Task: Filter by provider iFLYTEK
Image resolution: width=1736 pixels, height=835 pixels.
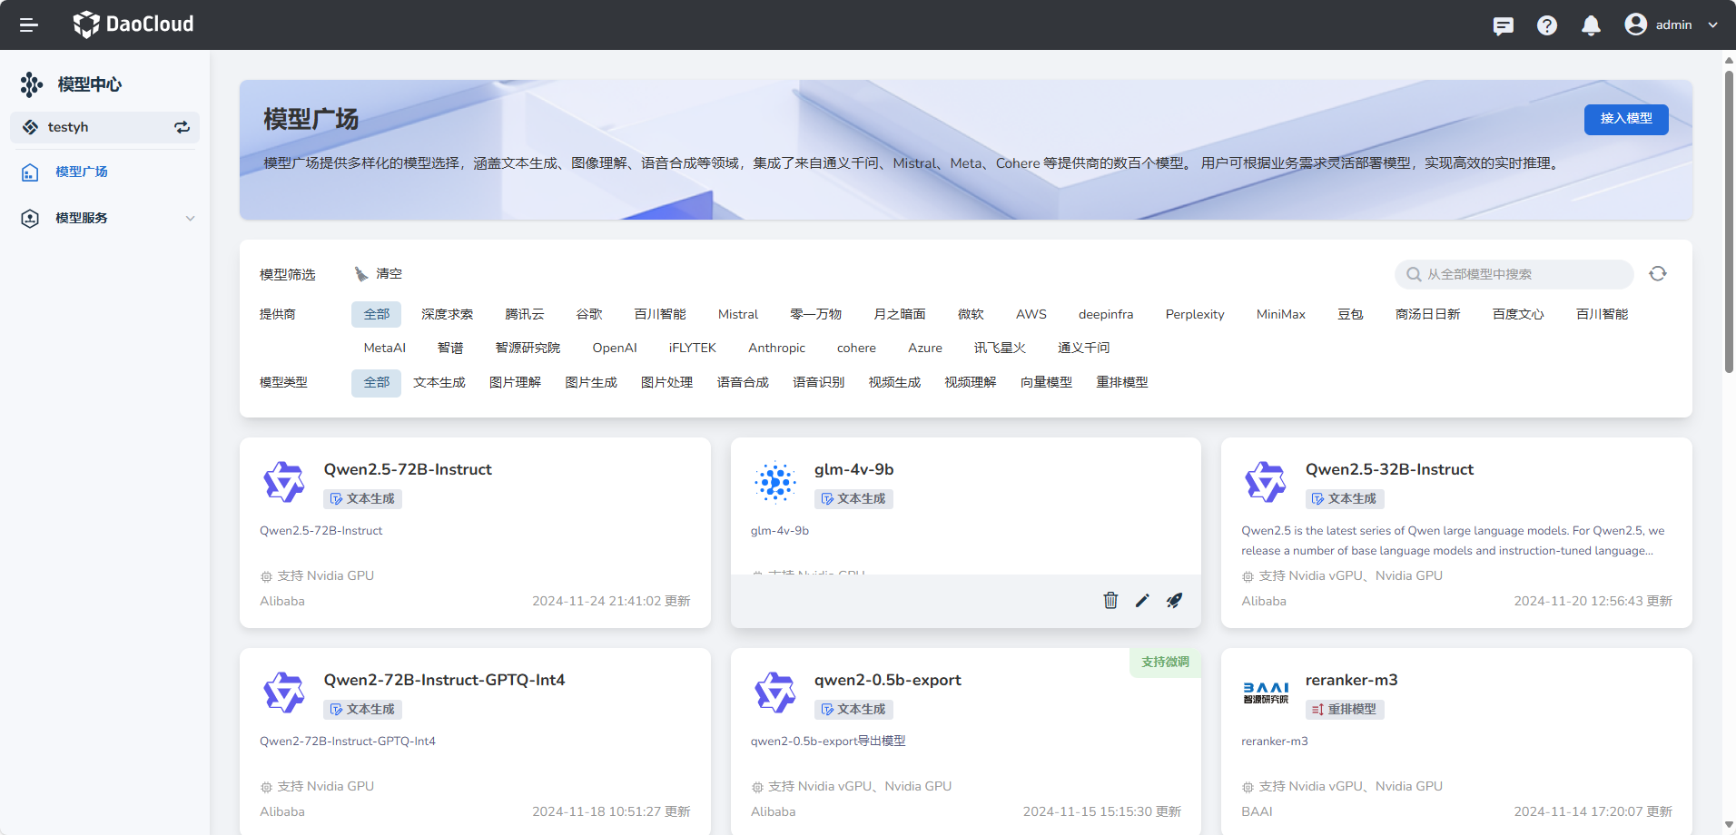Action: 693,348
